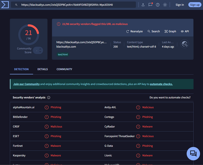Click the alert icon for Fortinet
This screenshot has height=165, width=203.
point(47,146)
